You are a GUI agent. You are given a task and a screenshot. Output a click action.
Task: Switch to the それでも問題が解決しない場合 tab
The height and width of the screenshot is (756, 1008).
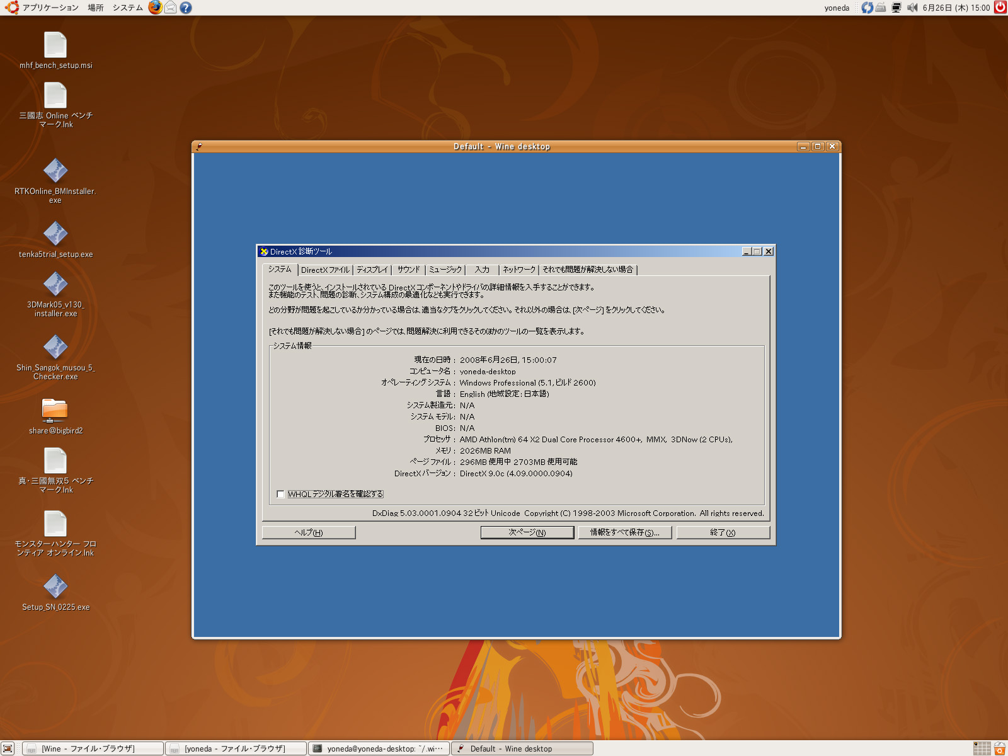(x=588, y=270)
